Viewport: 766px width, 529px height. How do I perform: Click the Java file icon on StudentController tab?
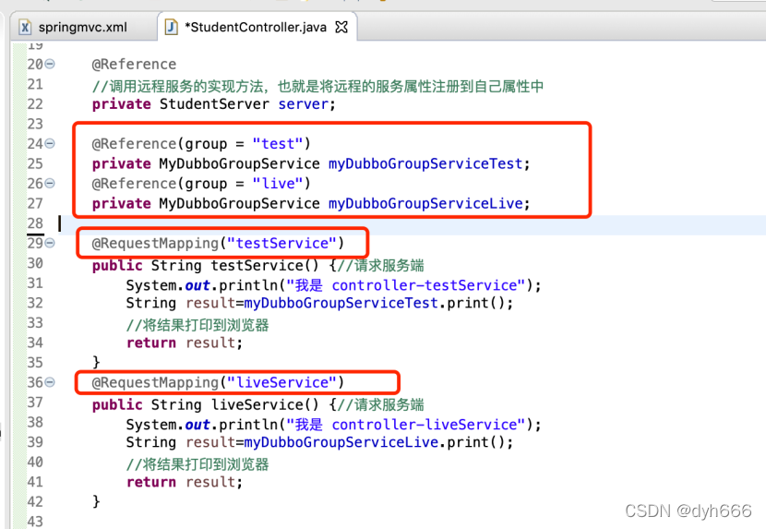point(171,27)
